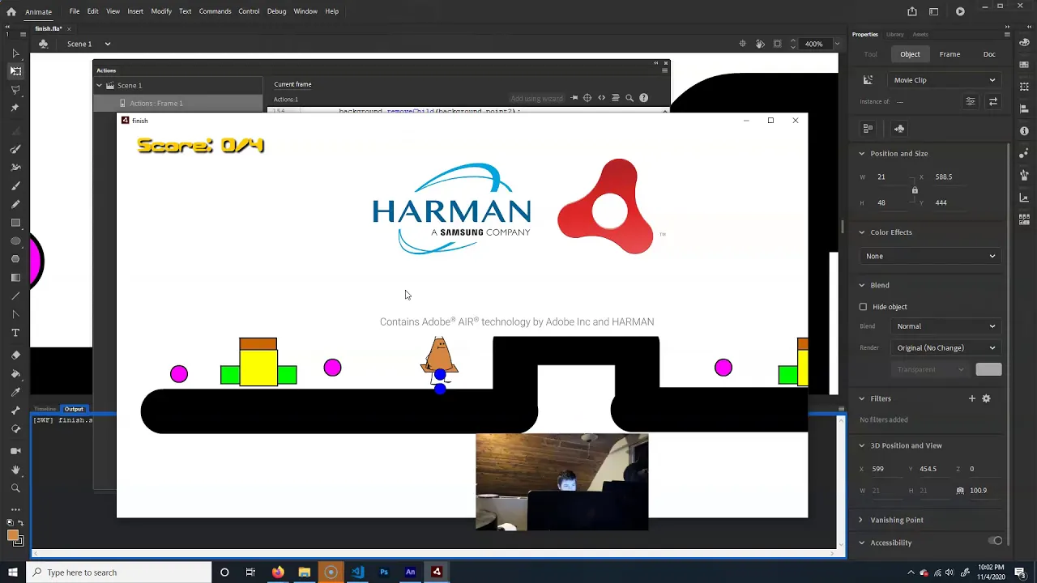Viewport: 1037px width, 583px height.
Task: Select the Hand tool
Action: pyautogui.click(x=15, y=470)
